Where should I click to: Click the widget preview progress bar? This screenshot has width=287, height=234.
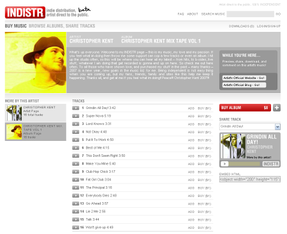(x=244, y=164)
